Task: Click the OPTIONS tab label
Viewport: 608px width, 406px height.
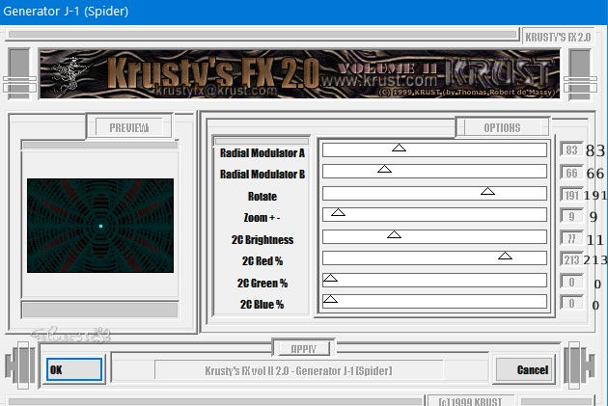Action: 502,127
